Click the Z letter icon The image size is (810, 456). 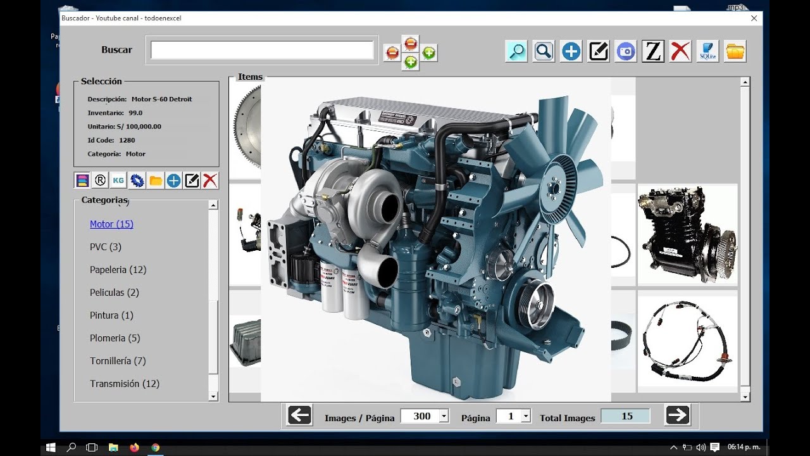pyautogui.click(x=653, y=51)
